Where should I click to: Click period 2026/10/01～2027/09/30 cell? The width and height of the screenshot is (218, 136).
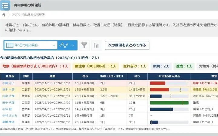point(52,122)
